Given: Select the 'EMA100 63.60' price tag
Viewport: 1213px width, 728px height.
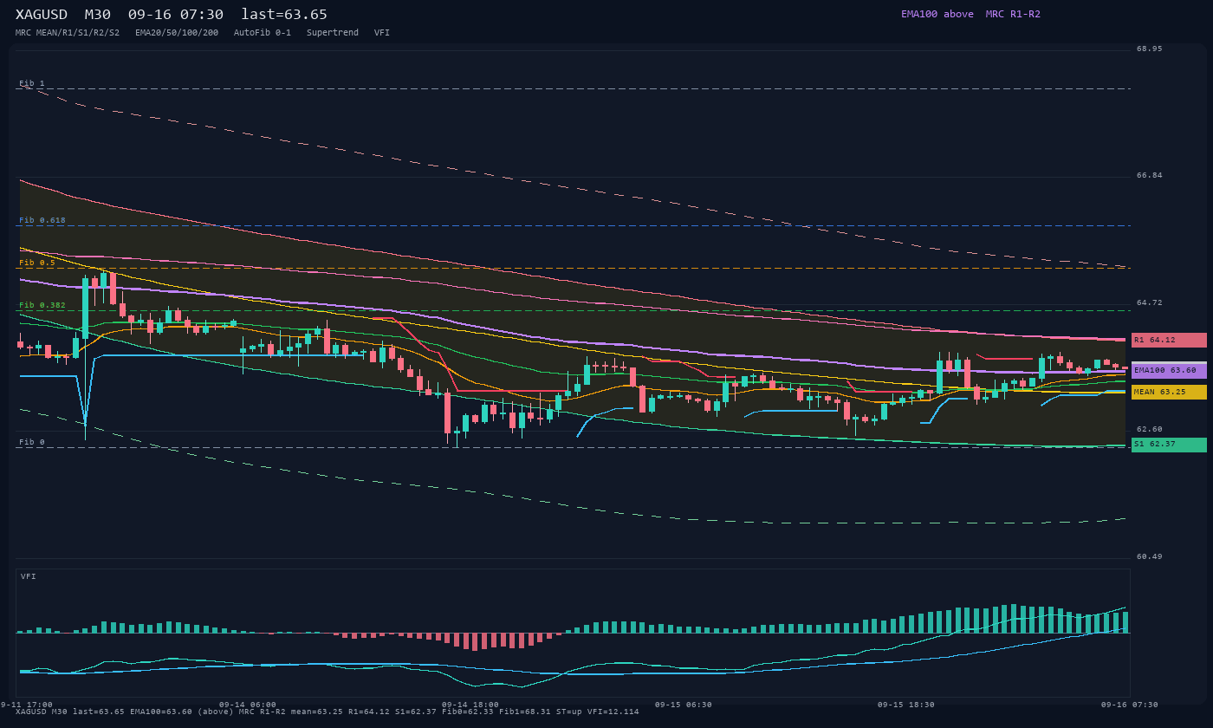Looking at the screenshot, I should [x=1169, y=370].
